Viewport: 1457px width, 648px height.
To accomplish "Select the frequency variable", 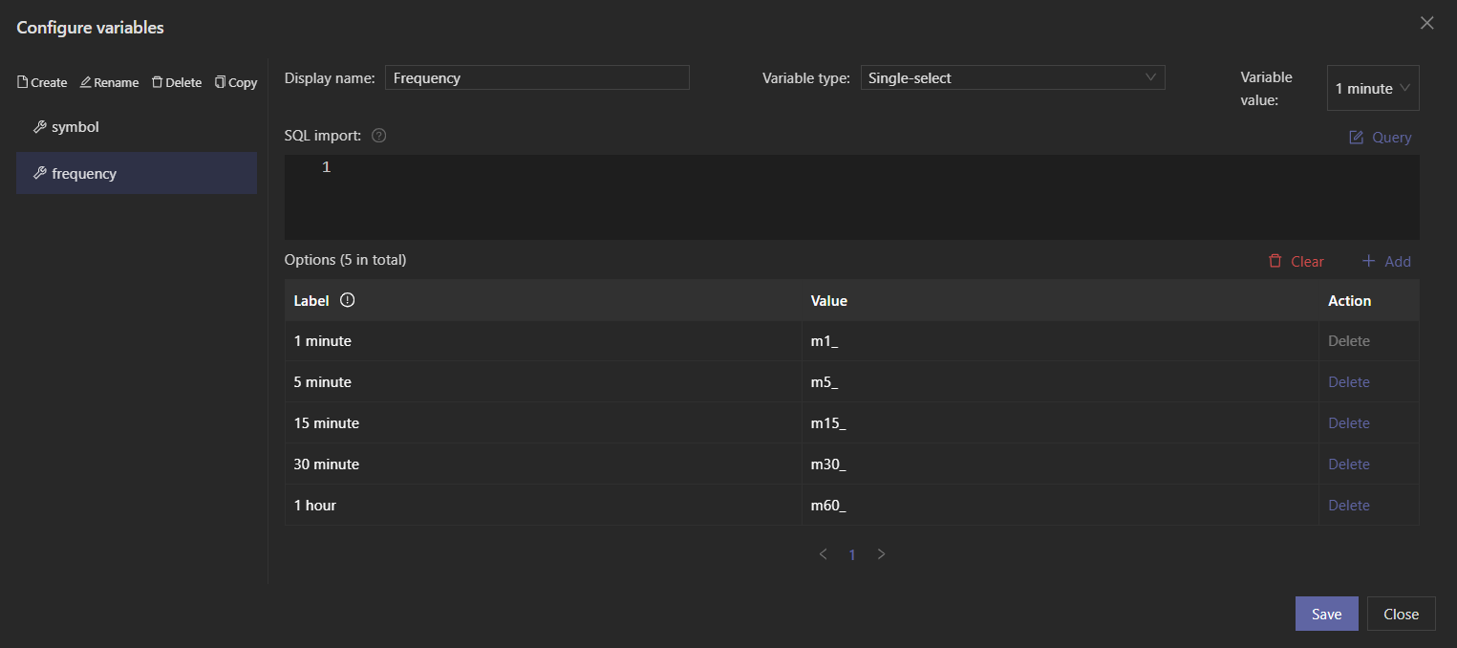I will (84, 174).
